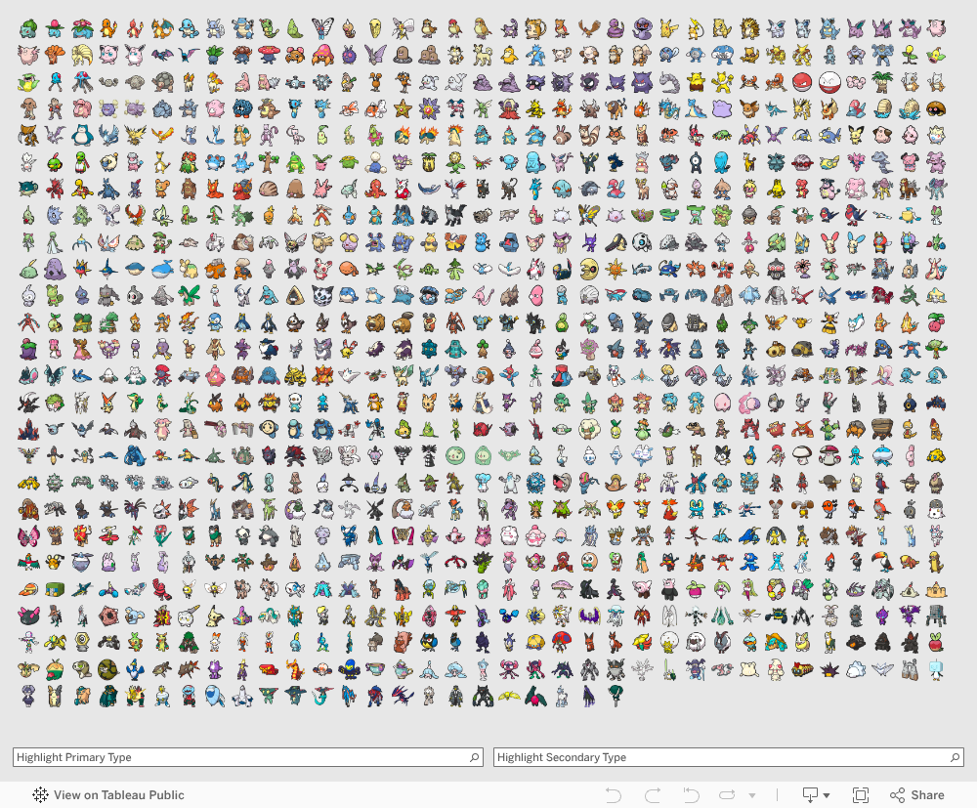Select the Charmander sprite
The image size is (977, 808).
tap(108, 26)
